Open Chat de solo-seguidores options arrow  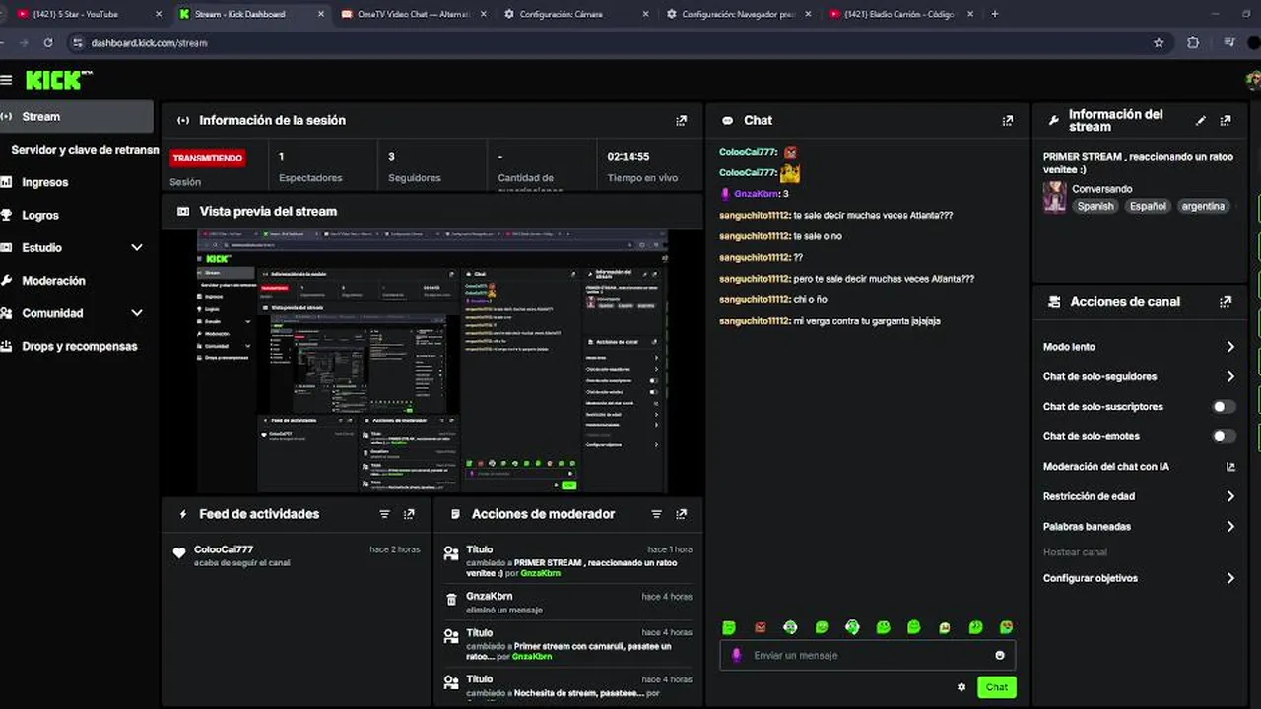tap(1230, 376)
